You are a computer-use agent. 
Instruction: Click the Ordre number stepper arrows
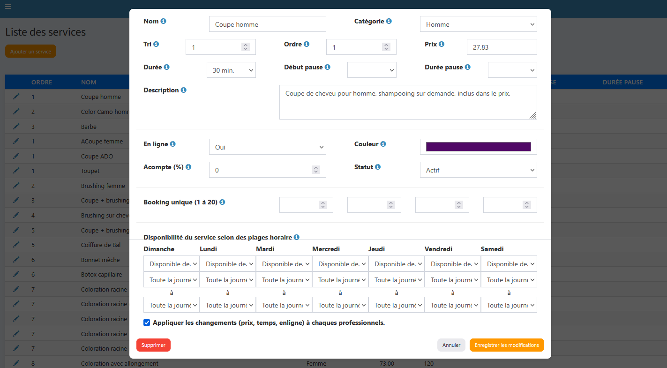(386, 47)
